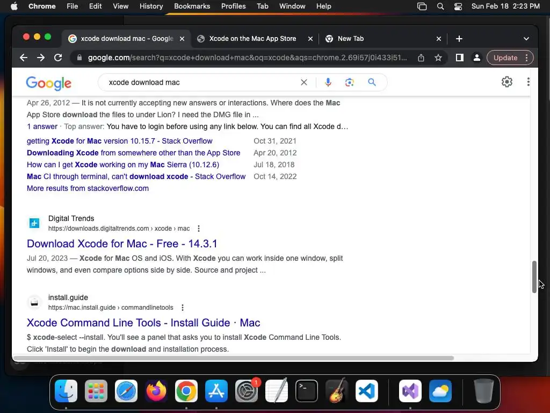Launch Firefox from the Dock
Screen dimensions: 550x413
pyautogui.click(x=156, y=391)
